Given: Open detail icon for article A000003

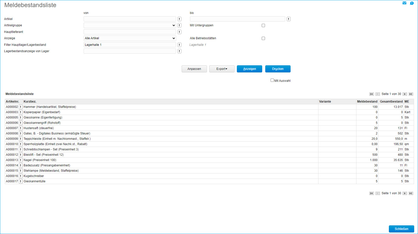Looking at the screenshot, I should pyautogui.click(x=21, y=112).
